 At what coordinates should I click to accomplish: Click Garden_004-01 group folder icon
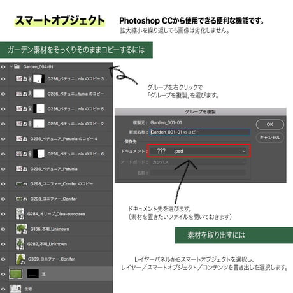17,67
